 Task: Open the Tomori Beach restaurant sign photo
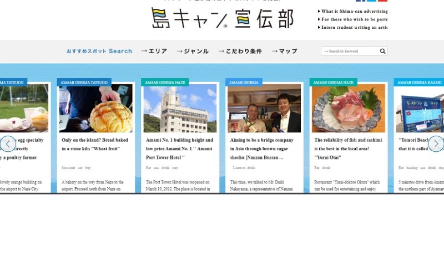(x=420, y=108)
